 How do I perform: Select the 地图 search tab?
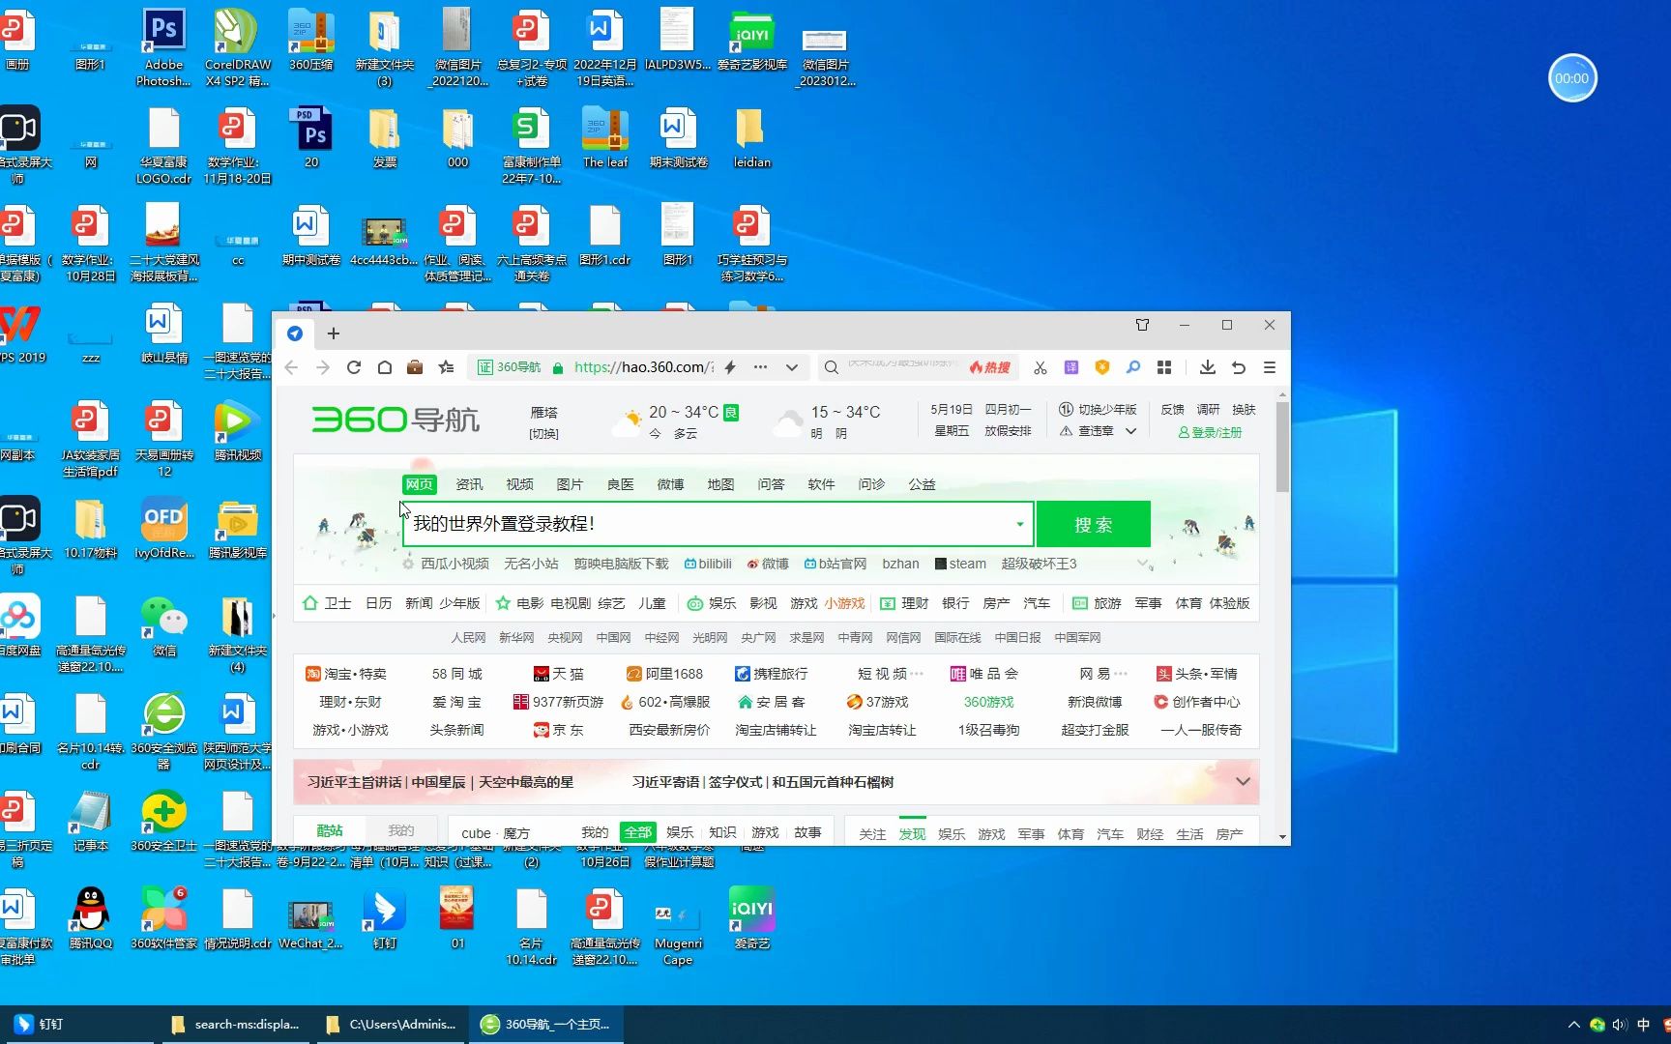pos(720,484)
